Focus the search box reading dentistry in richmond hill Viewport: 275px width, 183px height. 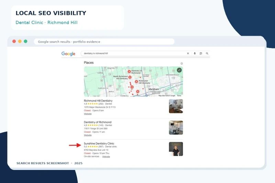pos(133,54)
